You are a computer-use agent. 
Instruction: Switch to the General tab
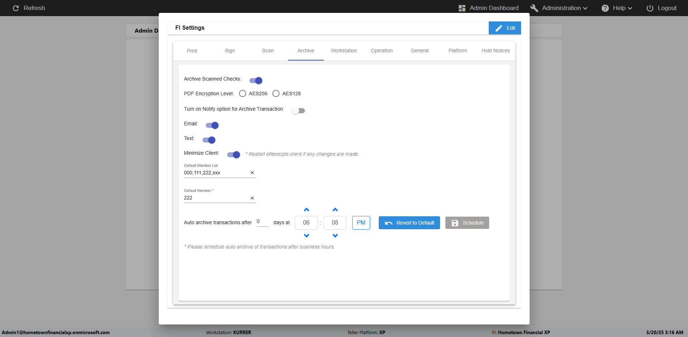click(x=420, y=51)
